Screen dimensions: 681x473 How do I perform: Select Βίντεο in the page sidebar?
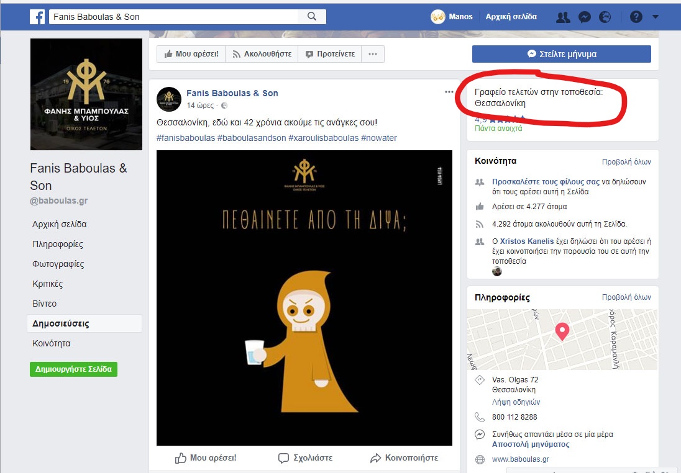coord(44,304)
